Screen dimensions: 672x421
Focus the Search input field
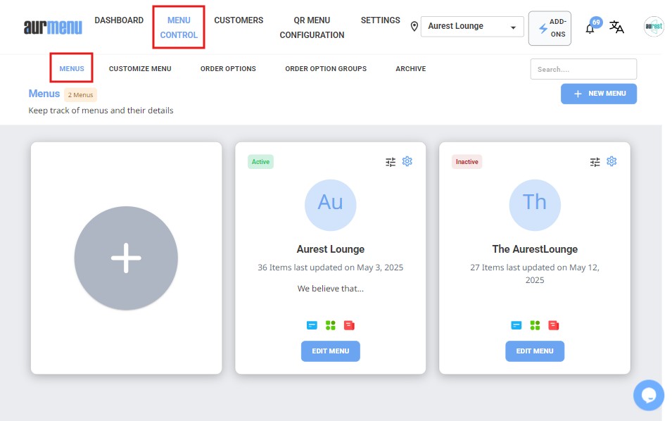583,69
